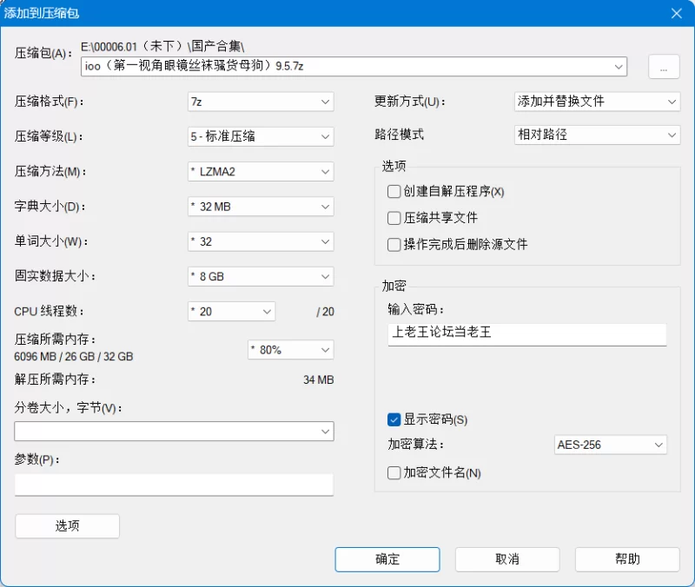This screenshot has width=695, height=587.
Task: Open the memory usage 80% dropdown
Action: click(291, 350)
